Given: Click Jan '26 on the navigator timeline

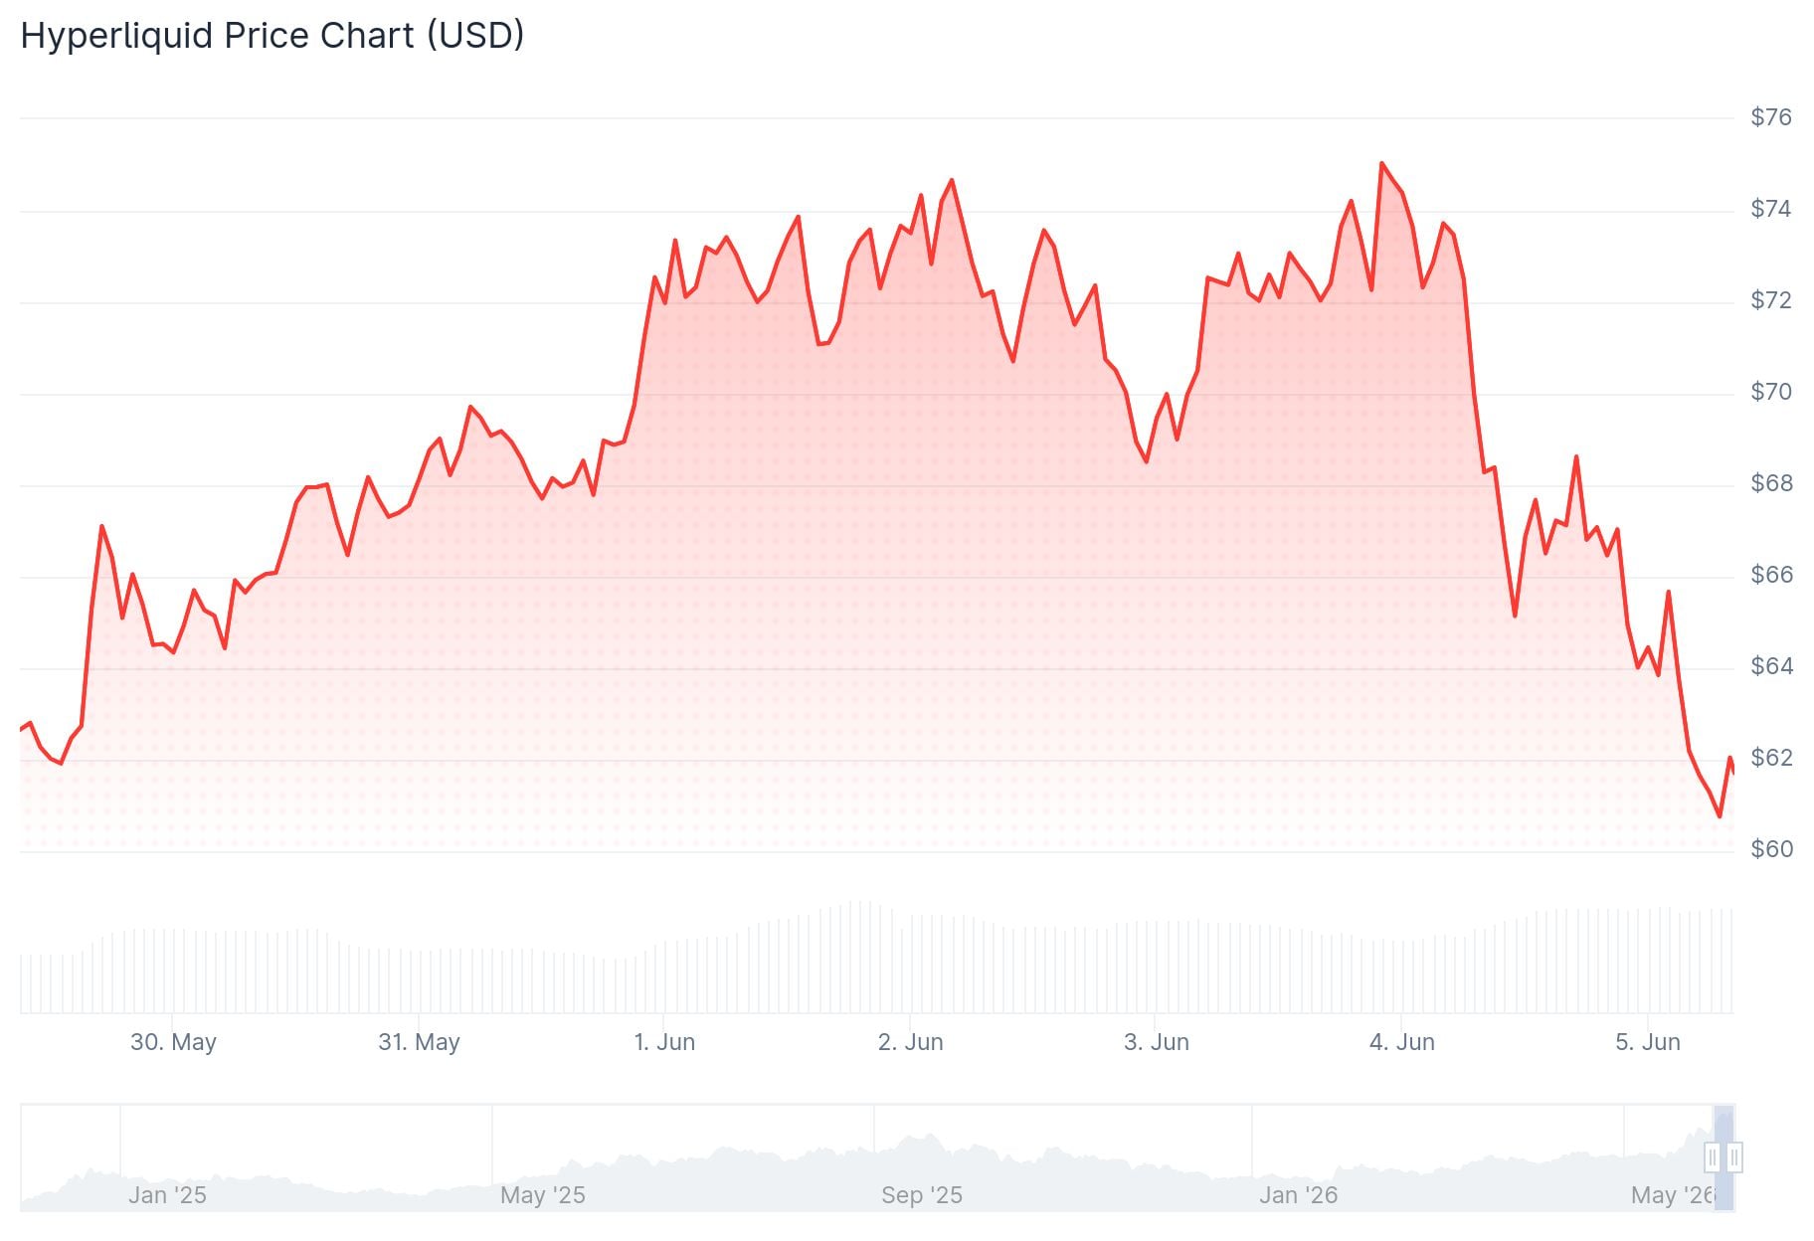Looking at the screenshot, I should (x=1299, y=1195).
